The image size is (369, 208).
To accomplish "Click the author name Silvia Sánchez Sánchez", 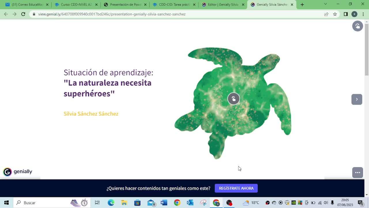I will [x=91, y=114].
